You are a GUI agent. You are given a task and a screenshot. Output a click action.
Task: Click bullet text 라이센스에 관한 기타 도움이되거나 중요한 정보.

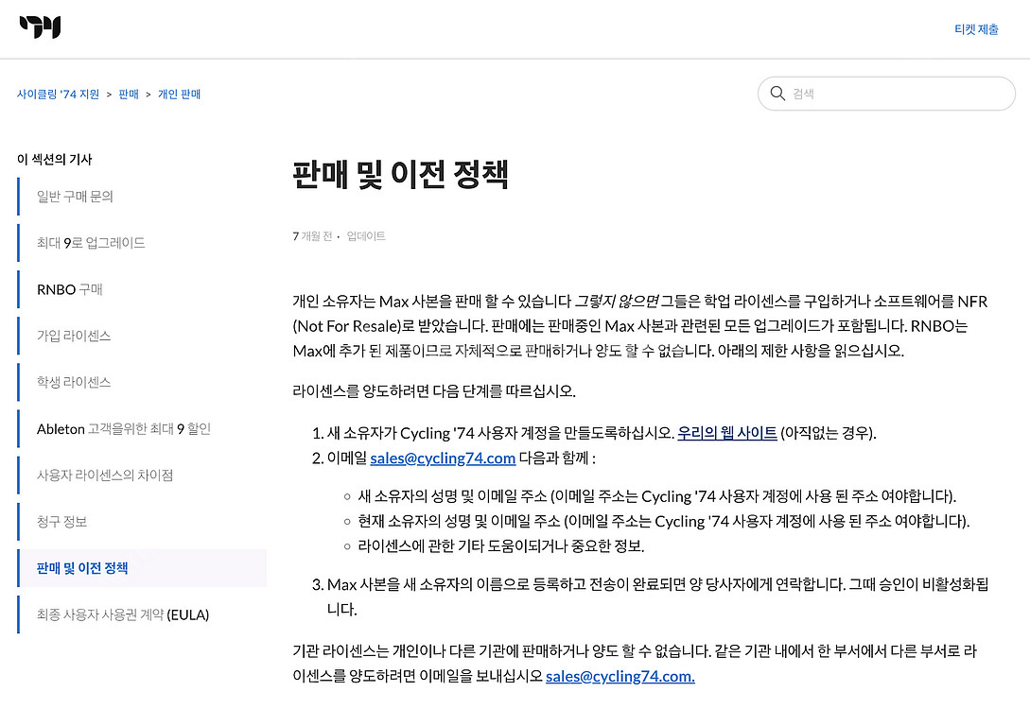tap(501, 545)
